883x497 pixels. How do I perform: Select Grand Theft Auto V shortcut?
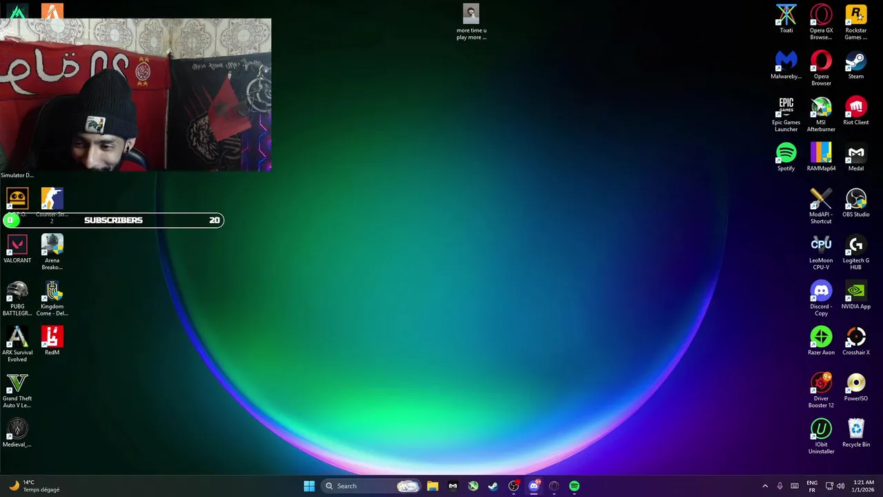17,391
